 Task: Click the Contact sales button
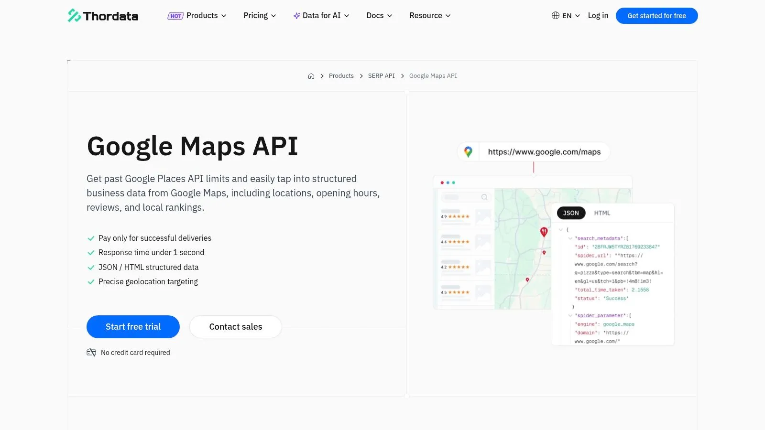[236, 327]
